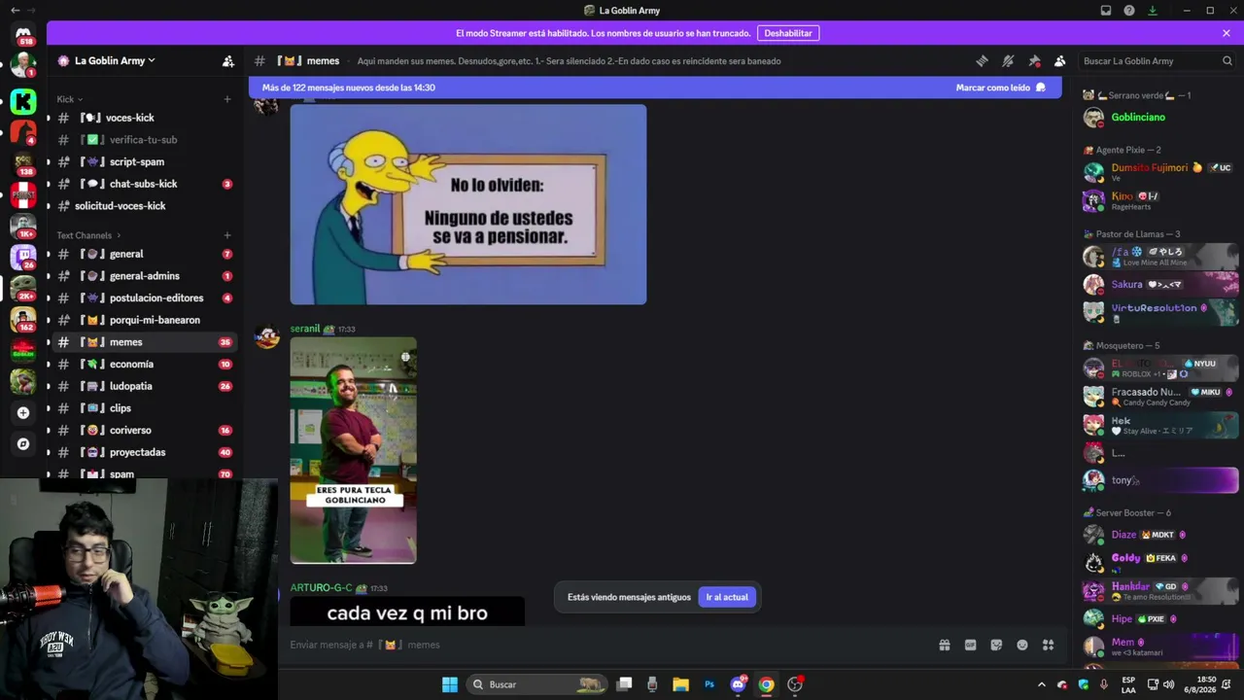Click the green download update icon
This screenshot has height=700, width=1244.
1153,11
